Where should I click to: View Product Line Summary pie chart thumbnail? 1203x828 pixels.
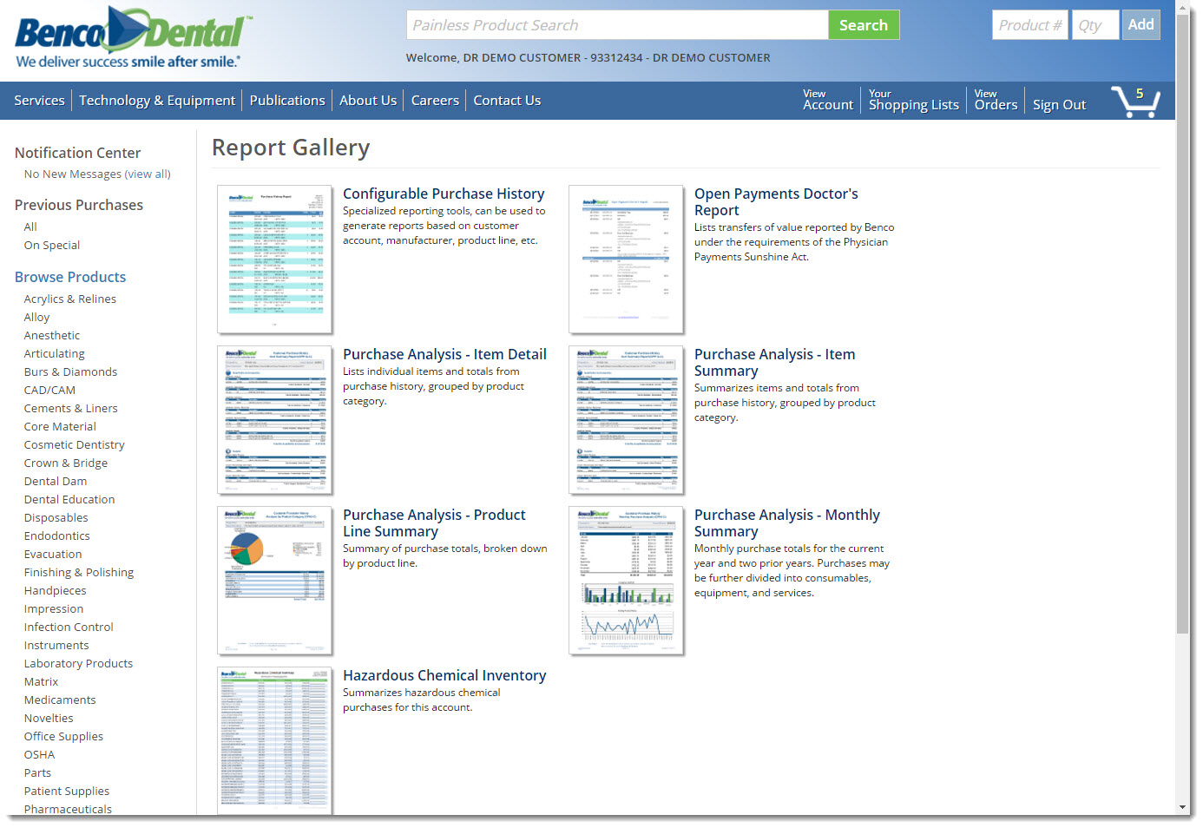[274, 581]
